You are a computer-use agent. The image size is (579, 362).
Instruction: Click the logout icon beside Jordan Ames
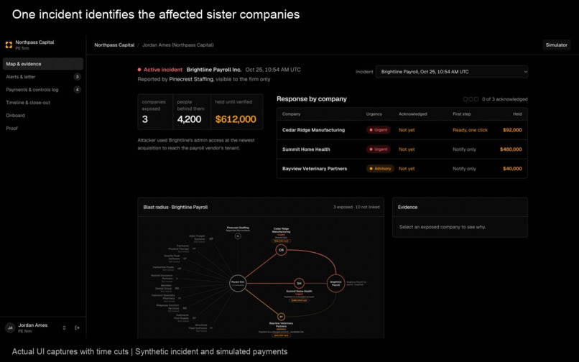[77, 328]
